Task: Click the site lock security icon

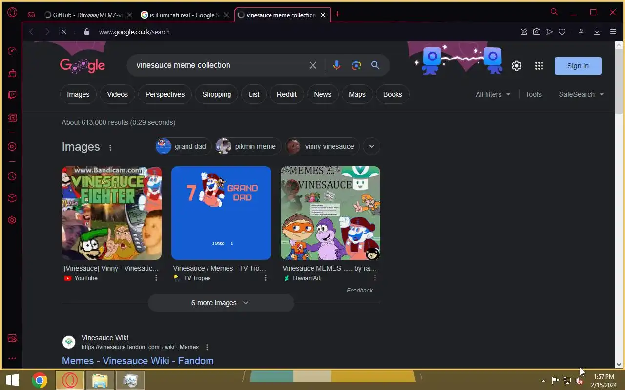Action: (x=87, y=32)
